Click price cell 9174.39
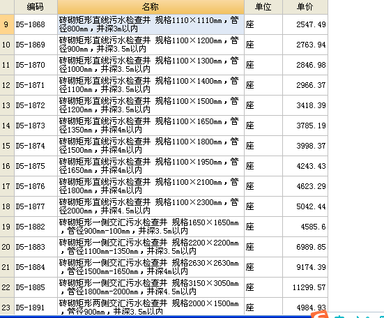 pos(305,267)
